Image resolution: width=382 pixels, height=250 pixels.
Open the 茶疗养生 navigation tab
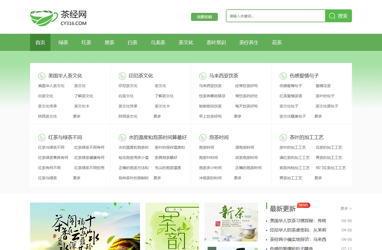tap(249, 42)
